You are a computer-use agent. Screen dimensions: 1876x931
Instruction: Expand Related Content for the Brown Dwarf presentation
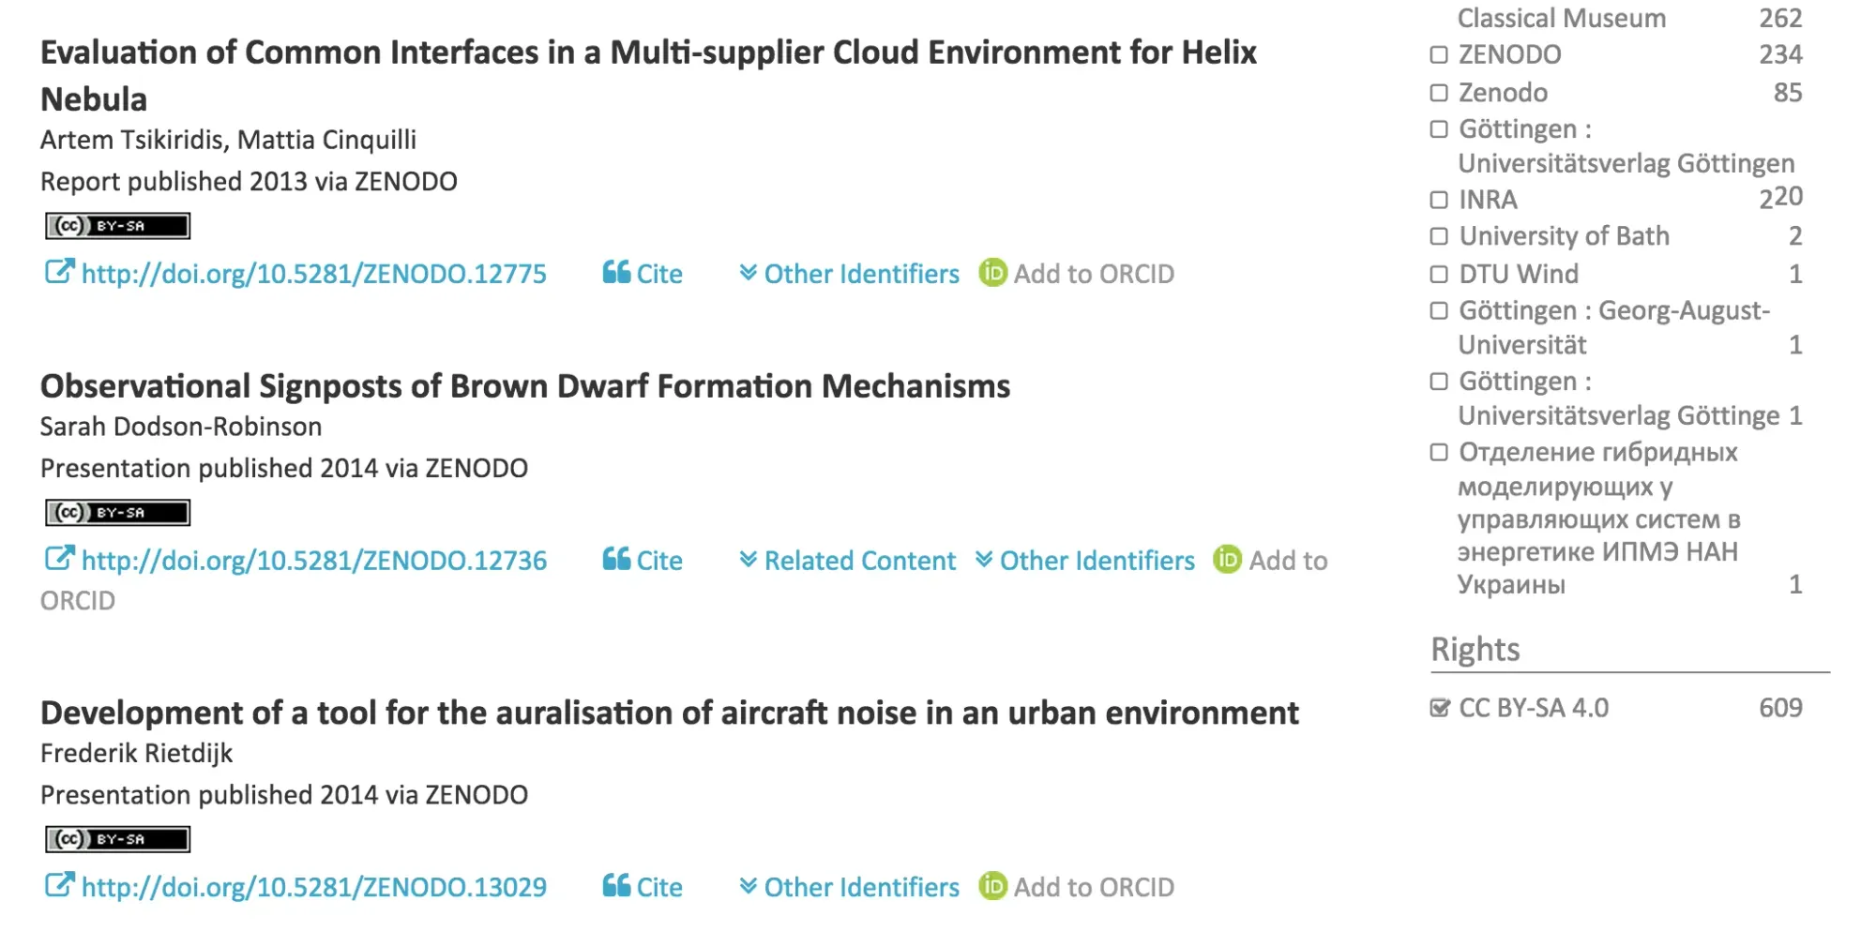point(848,561)
